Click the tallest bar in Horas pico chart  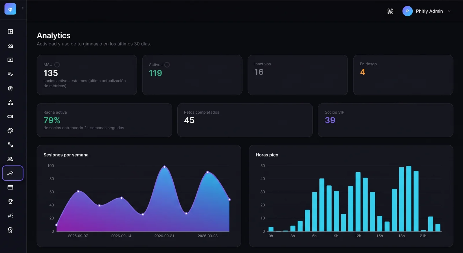pyautogui.click(x=409, y=199)
